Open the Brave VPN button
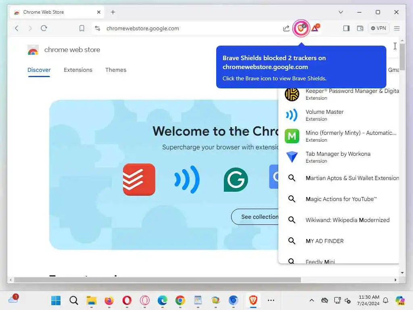 click(x=378, y=28)
